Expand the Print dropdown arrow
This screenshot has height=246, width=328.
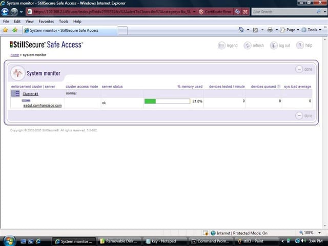pos(277,30)
